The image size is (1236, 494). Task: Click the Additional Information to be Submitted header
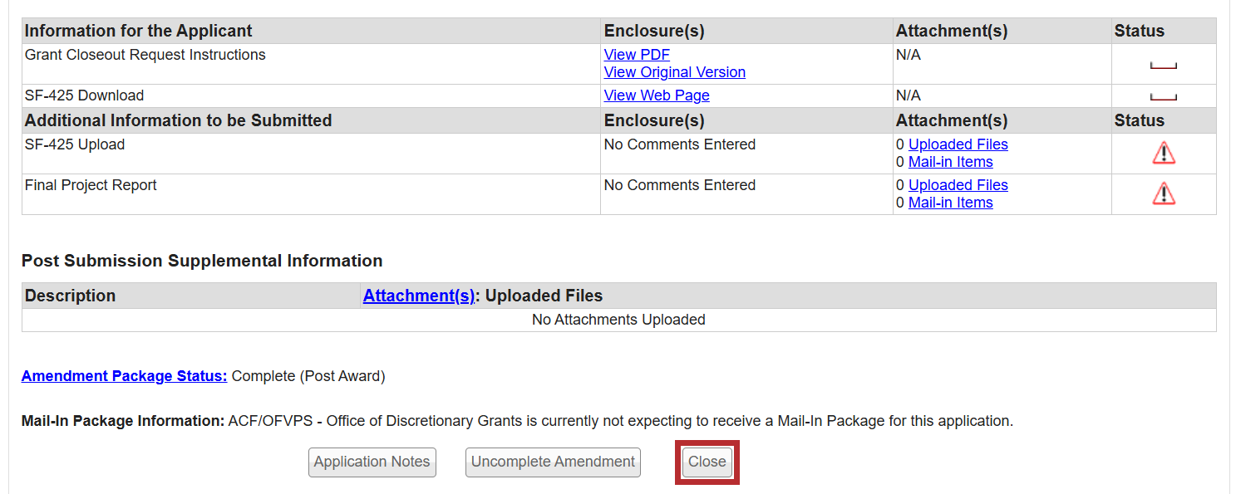point(178,120)
